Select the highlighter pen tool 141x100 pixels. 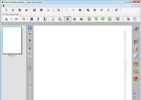tap(53, 19)
